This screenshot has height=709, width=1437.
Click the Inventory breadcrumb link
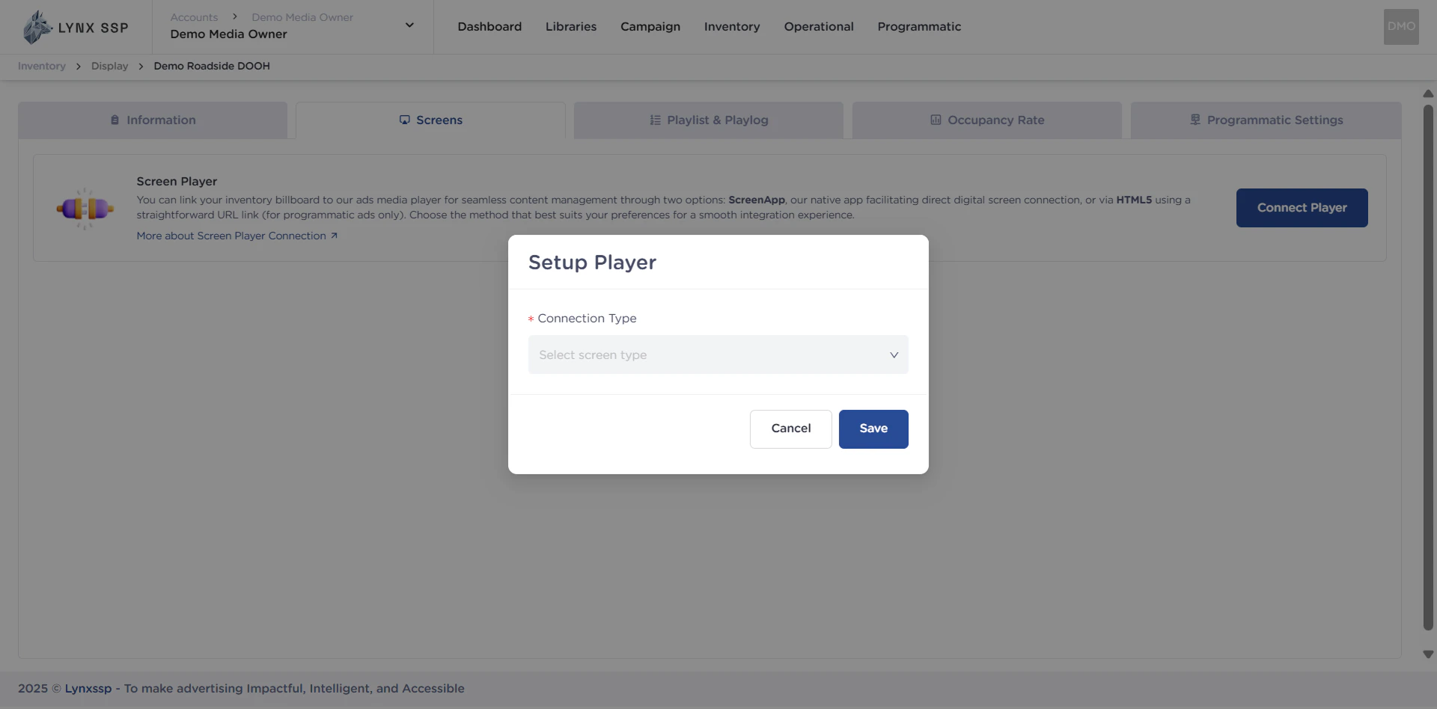(x=41, y=66)
